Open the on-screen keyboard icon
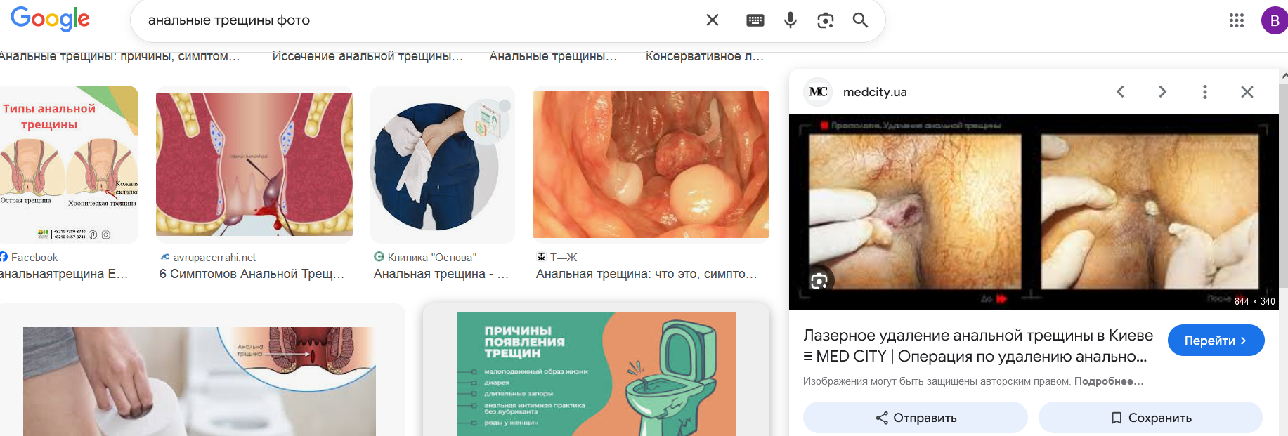 [755, 20]
